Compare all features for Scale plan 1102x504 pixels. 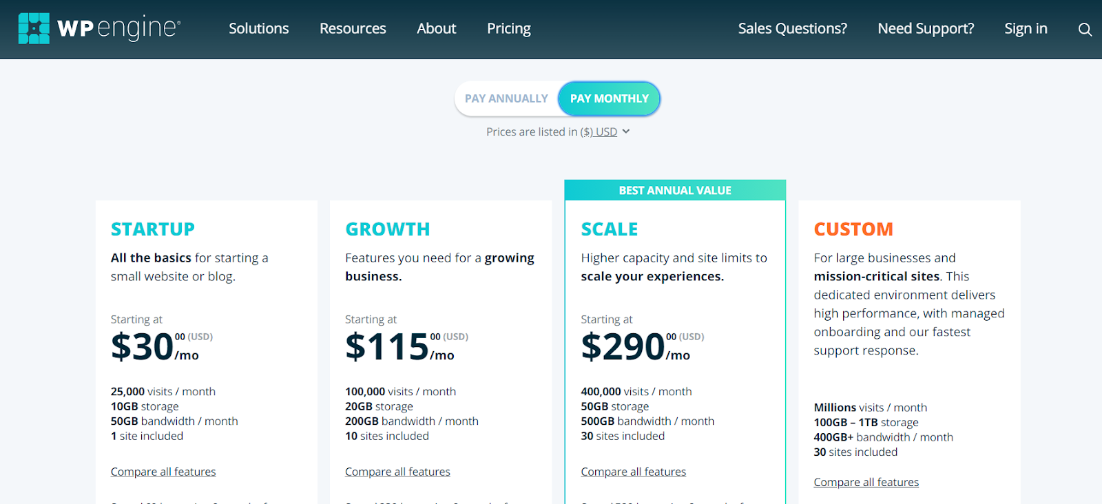tap(633, 472)
